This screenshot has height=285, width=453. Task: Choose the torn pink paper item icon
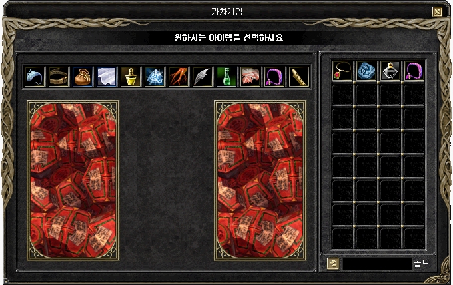click(250, 77)
